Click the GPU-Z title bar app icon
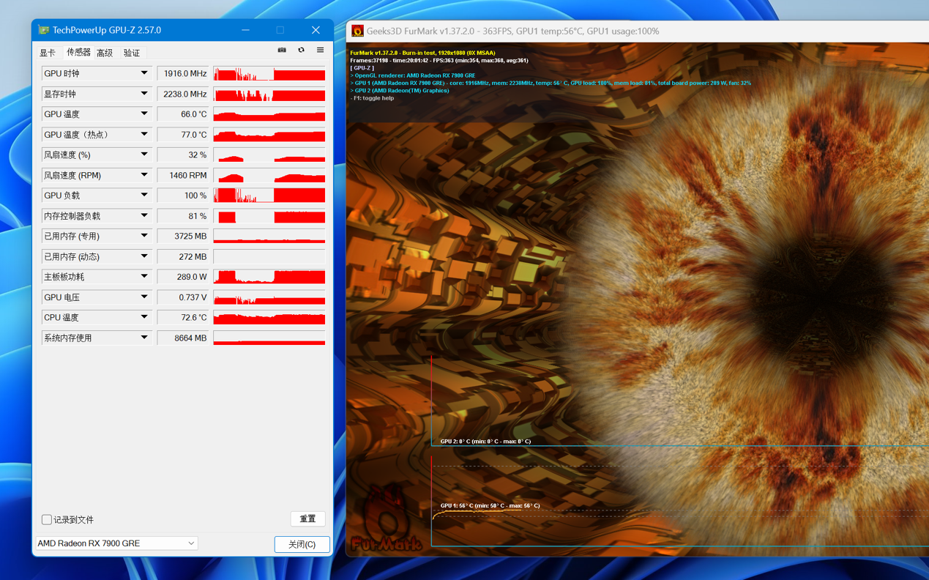Screen dimensions: 929x580 tap(44, 30)
